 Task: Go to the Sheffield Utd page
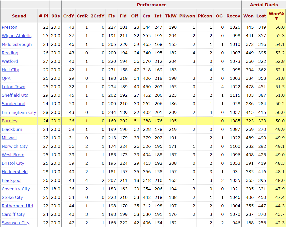tap(15, 95)
